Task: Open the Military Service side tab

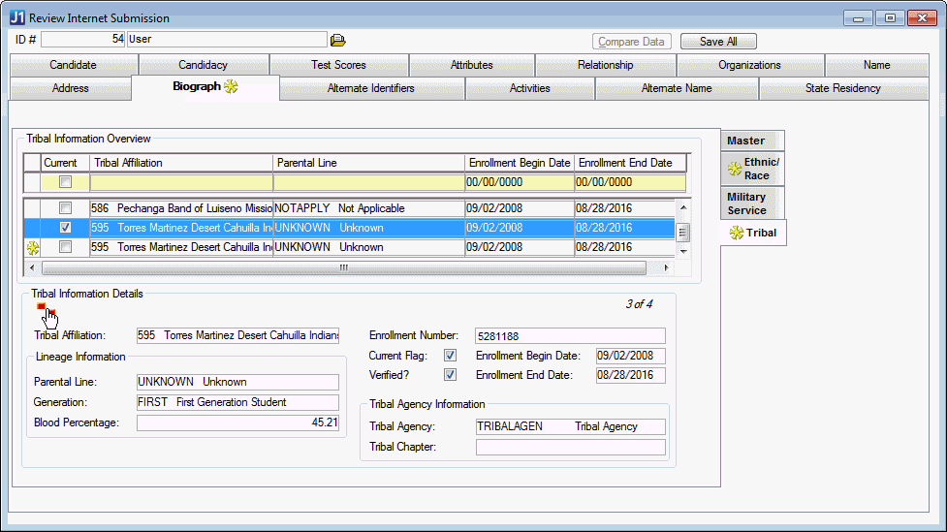Action: point(746,203)
